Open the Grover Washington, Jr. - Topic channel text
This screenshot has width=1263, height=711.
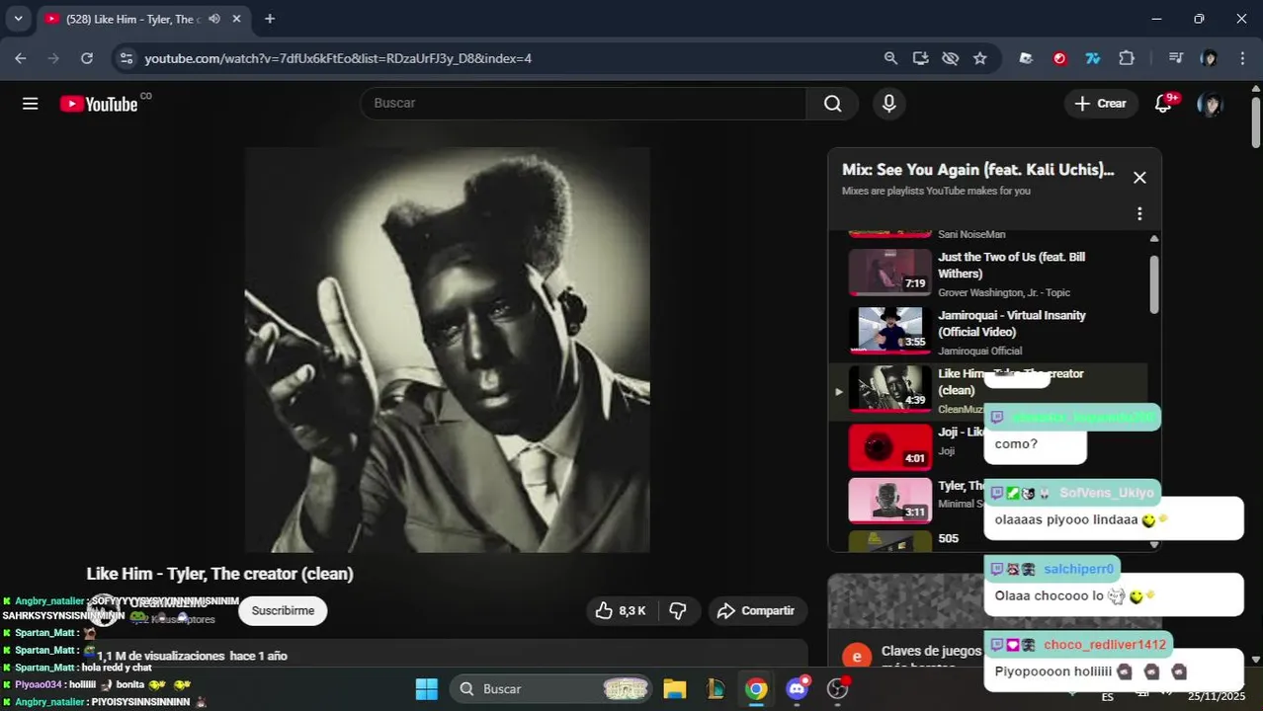(1004, 292)
